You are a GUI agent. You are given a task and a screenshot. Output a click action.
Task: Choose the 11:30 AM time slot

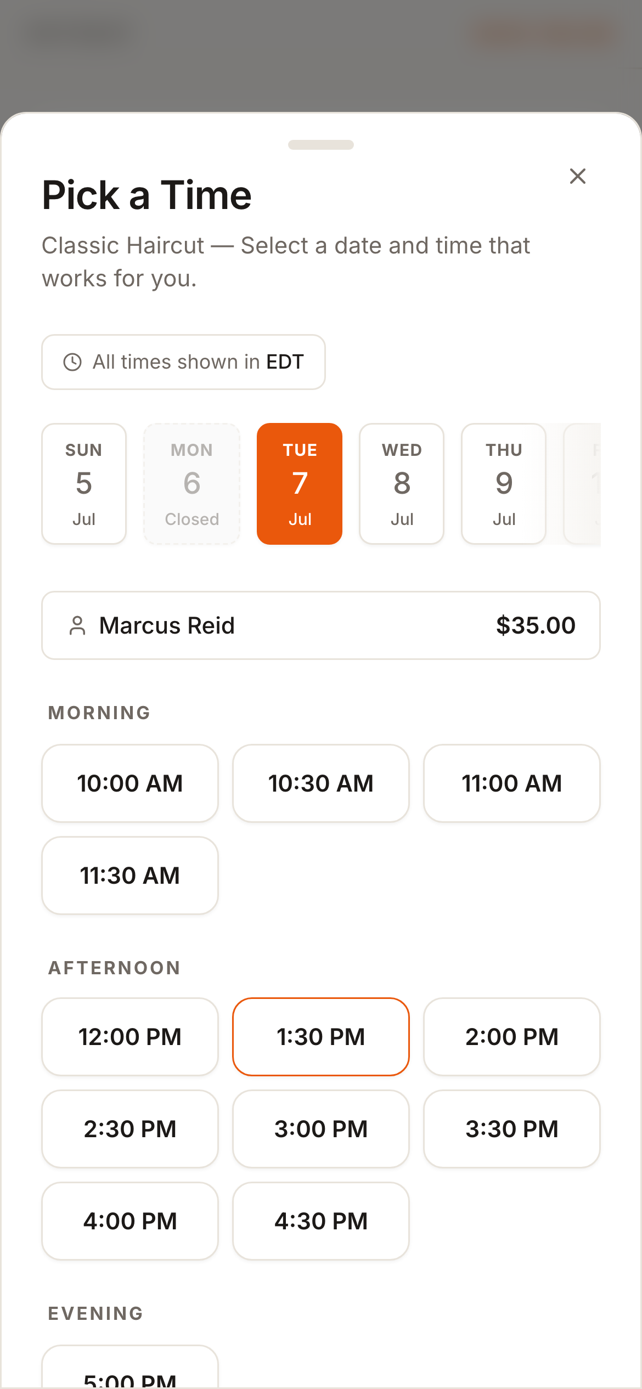click(130, 876)
